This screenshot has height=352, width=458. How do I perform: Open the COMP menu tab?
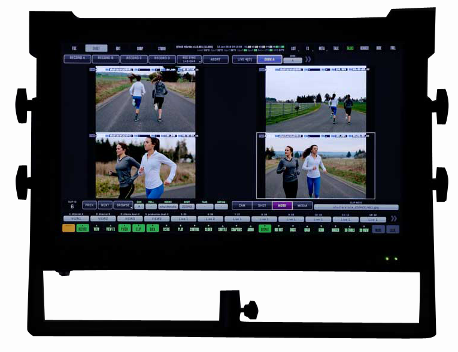pos(139,48)
